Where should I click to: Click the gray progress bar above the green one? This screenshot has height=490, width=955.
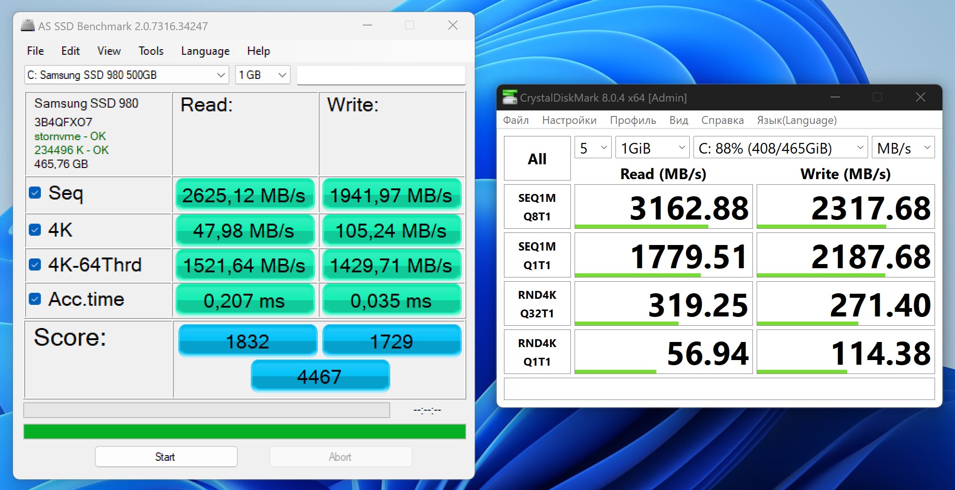pyautogui.click(x=207, y=410)
